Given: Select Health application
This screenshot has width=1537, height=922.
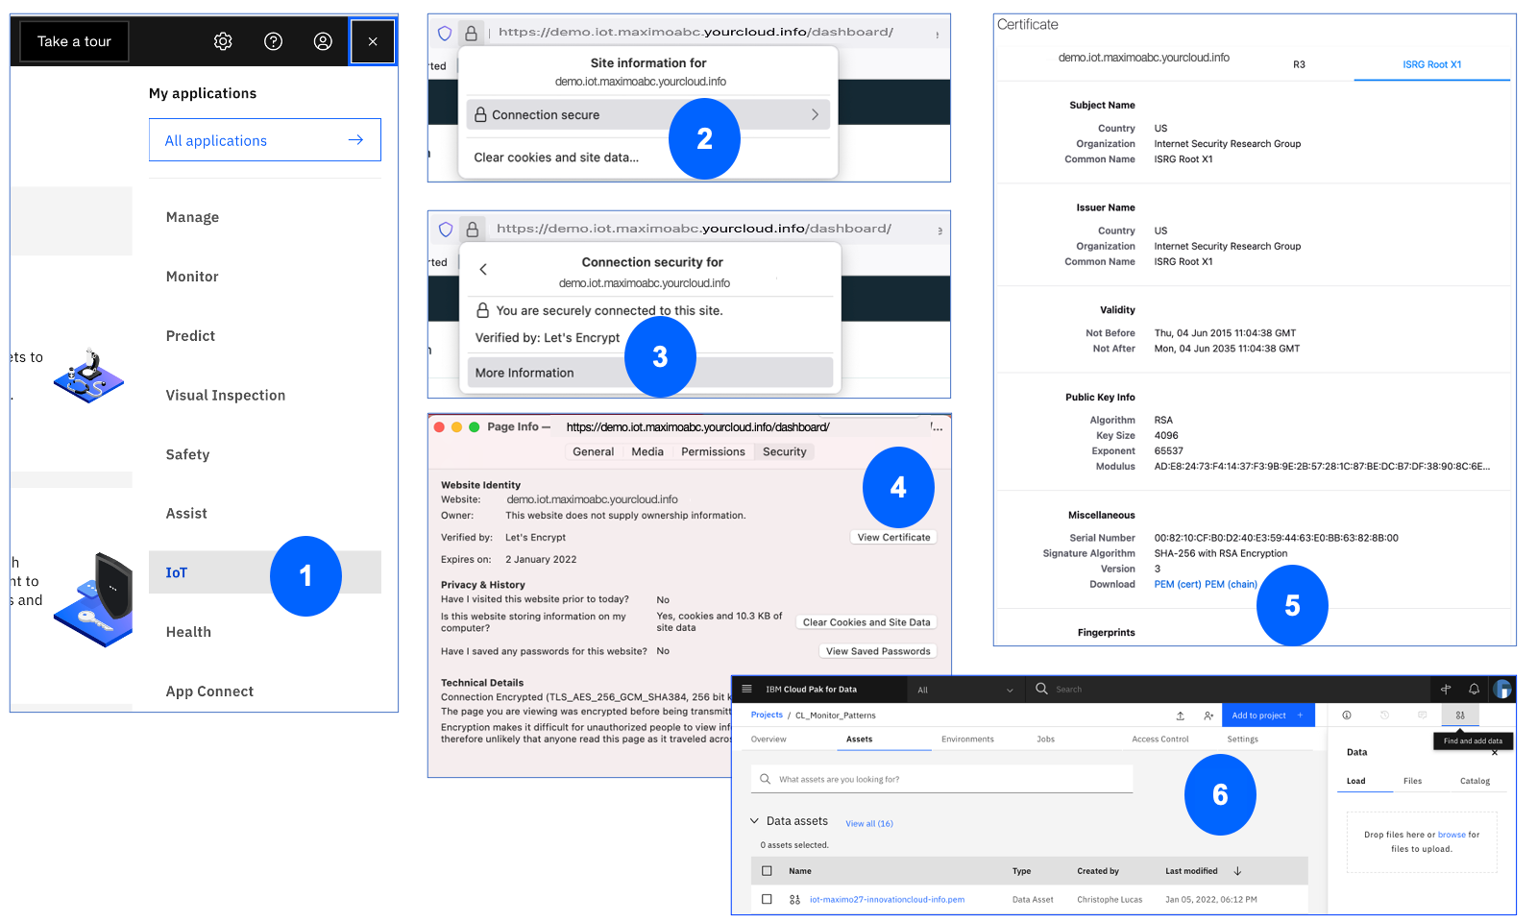Looking at the screenshot, I should 188,632.
